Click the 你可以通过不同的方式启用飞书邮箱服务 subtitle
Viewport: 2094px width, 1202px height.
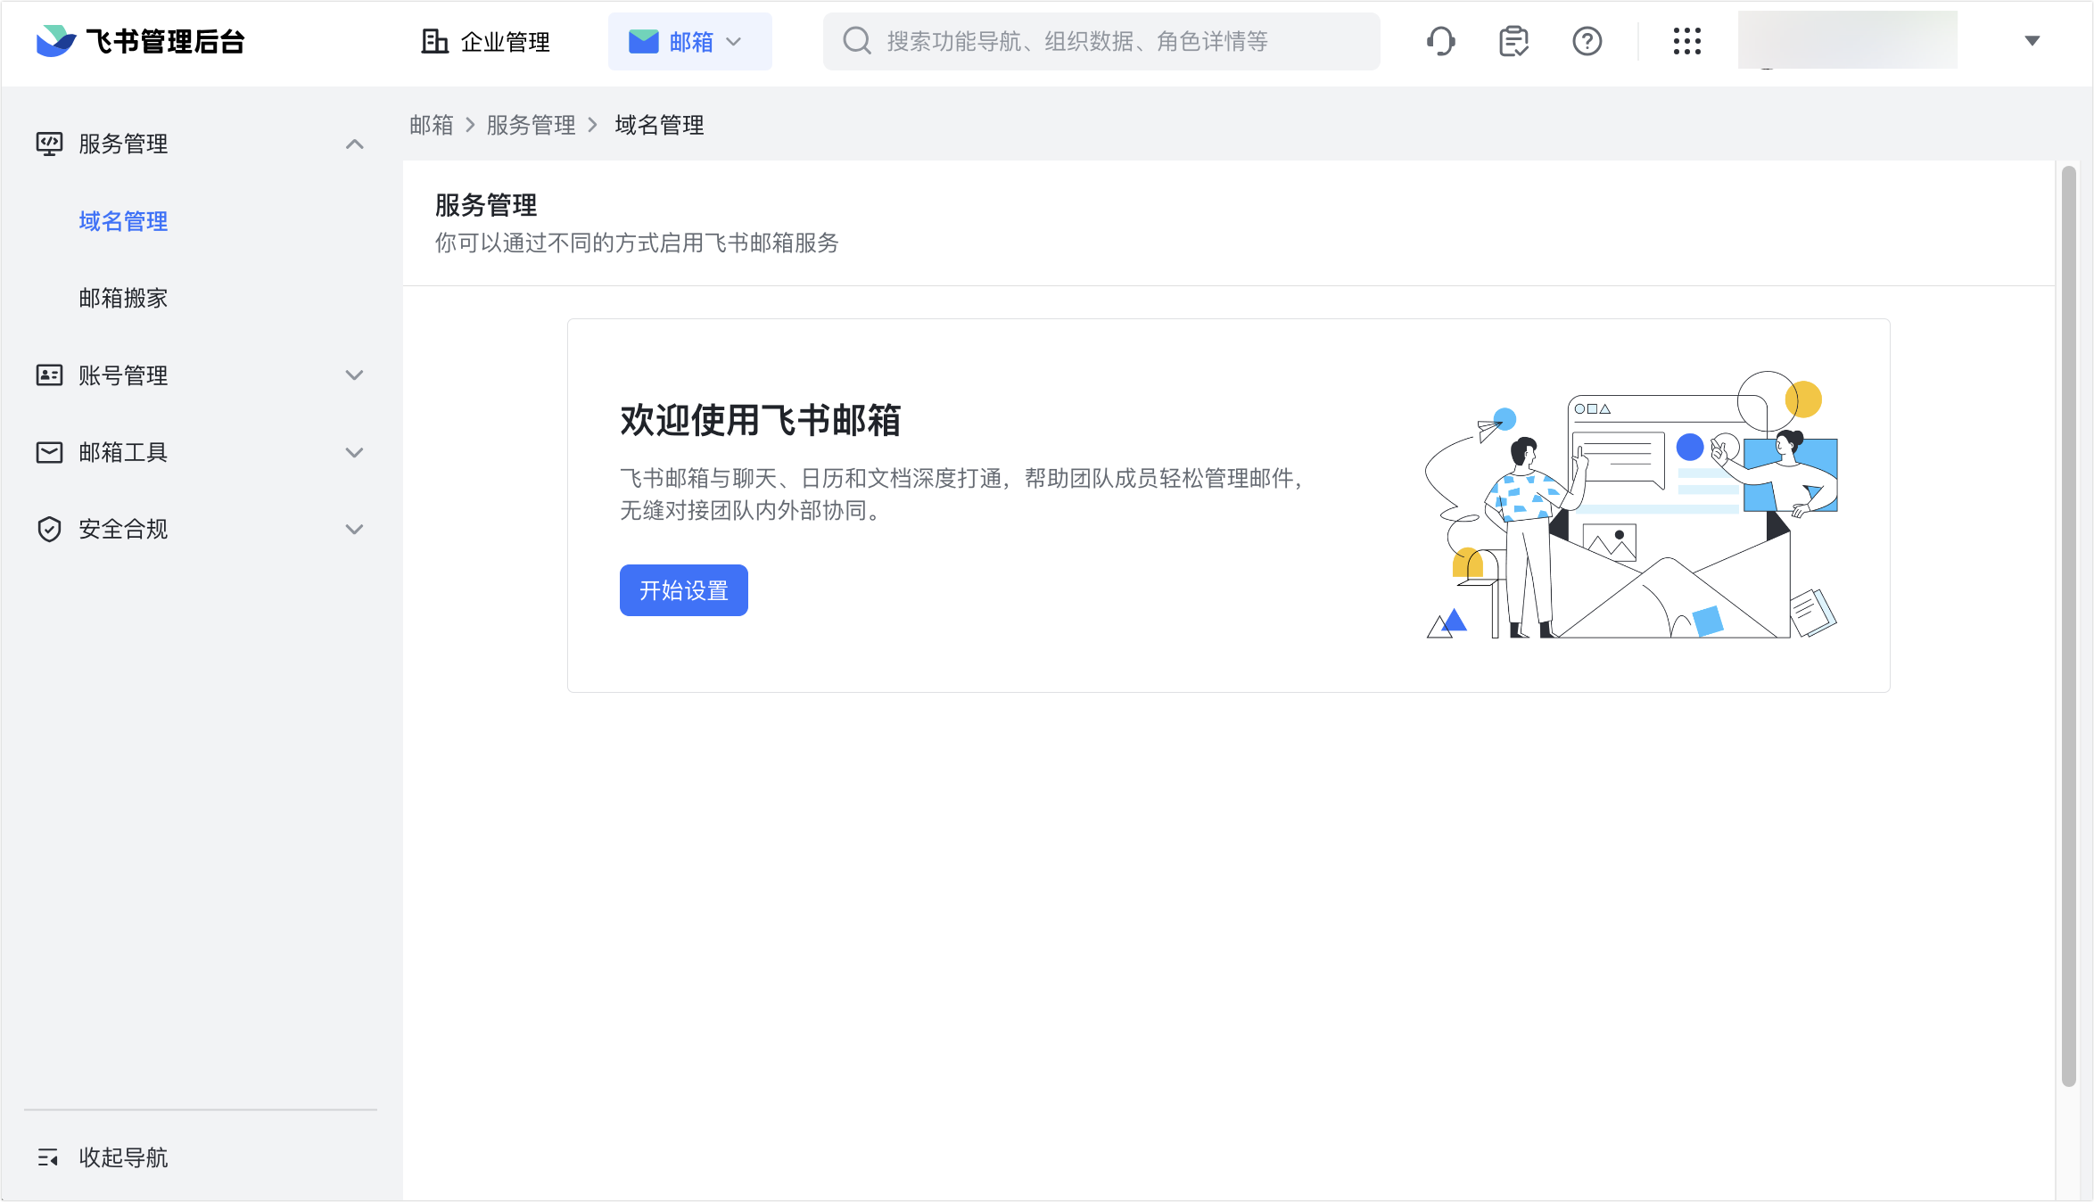pyautogui.click(x=637, y=243)
